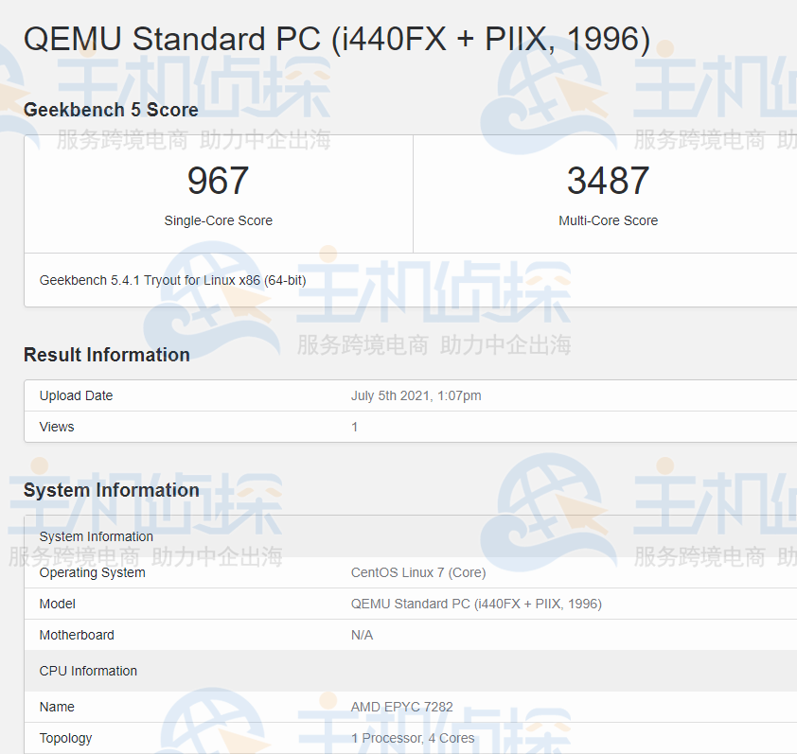797x754 pixels.
Task: Select the July 5th 2021 upload date value
Action: (416, 395)
